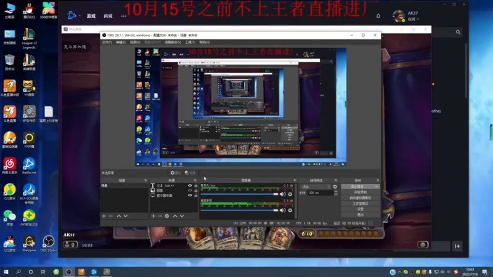
Task: Toggle Studio Mode button in OBS
Action: coord(361,204)
